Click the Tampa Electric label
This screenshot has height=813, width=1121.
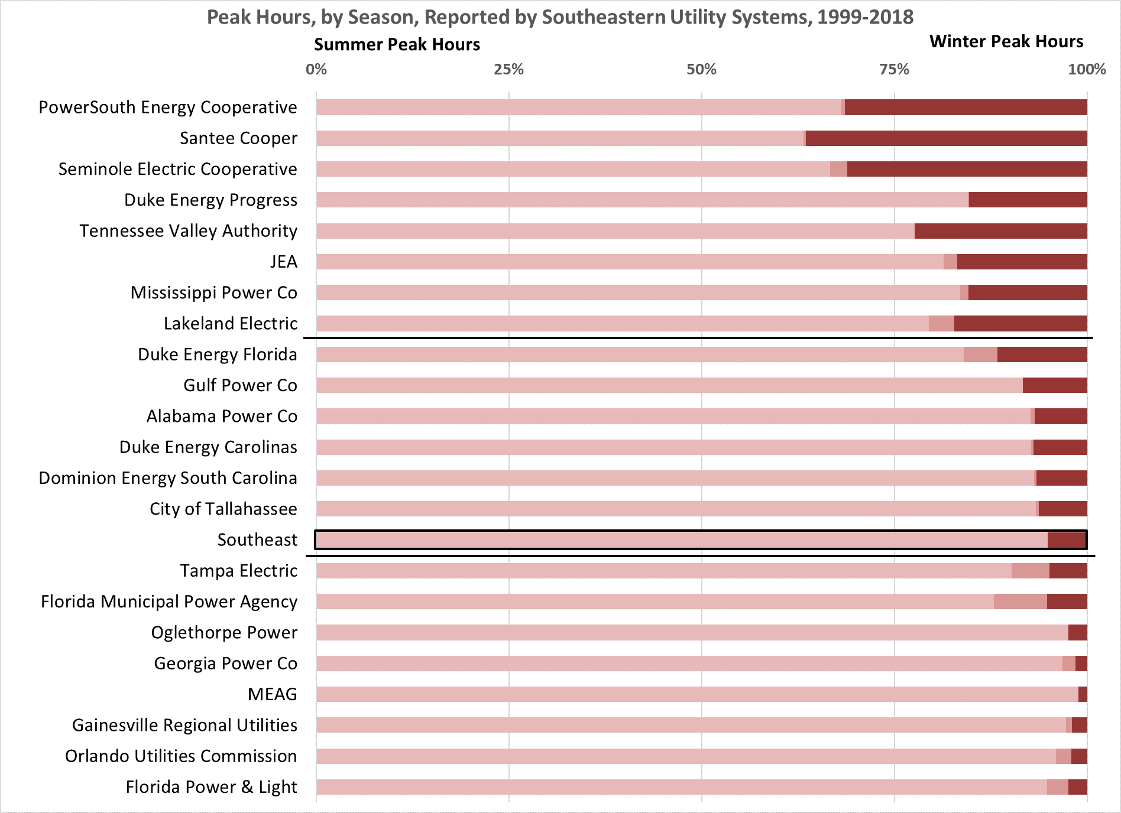point(238,571)
